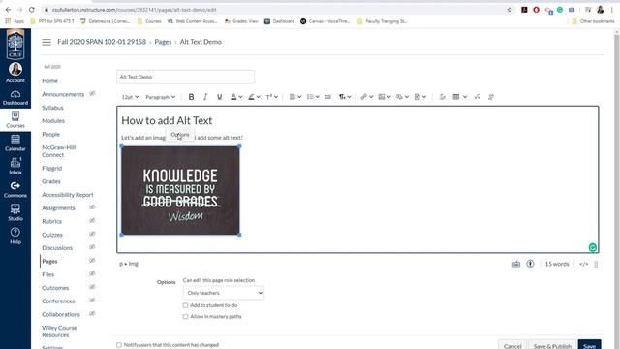Click the text direction icon
The image size is (620, 349).
point(342,97)
